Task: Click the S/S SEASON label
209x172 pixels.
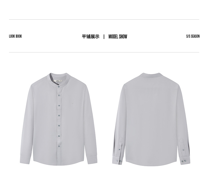Action: click(193, 36)
